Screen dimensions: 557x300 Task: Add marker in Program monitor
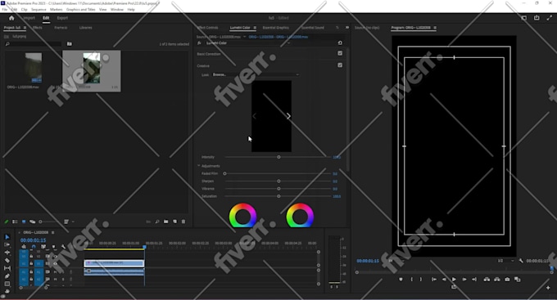pyautogui.click(x=401, y=280)
